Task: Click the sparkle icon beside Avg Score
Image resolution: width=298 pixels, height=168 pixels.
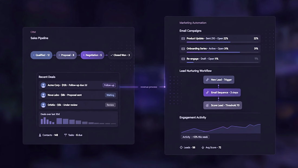Action: click(x=203, y=147)
